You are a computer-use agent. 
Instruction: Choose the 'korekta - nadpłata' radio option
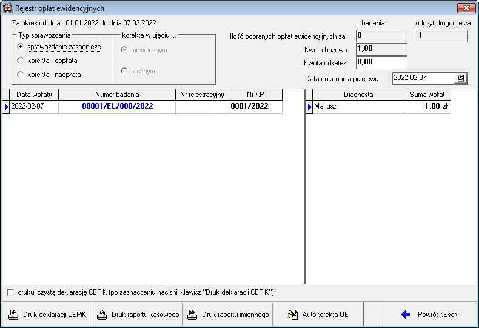(x=21, y=75)
